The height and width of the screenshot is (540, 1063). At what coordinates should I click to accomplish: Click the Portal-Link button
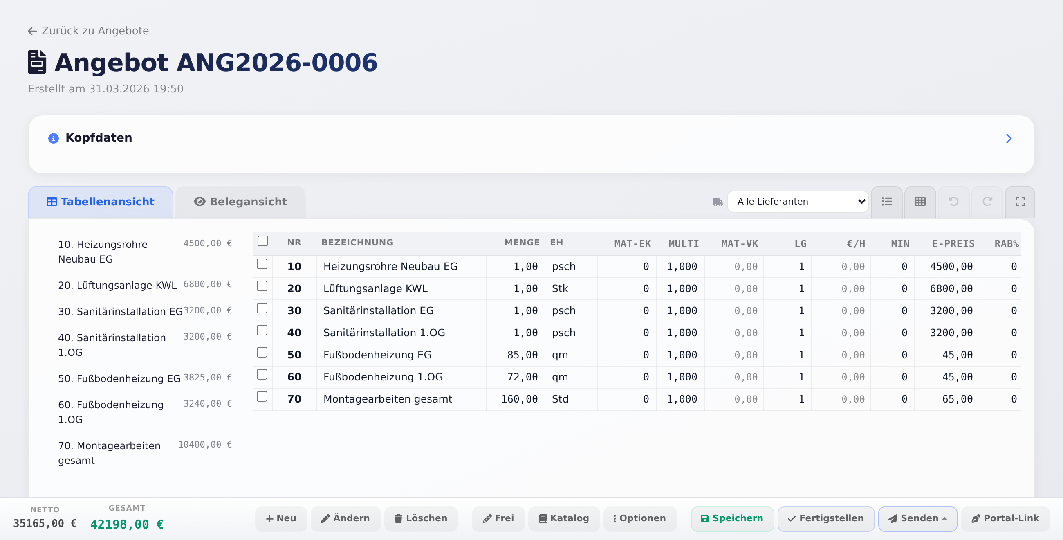click(x=1005, y=519)
